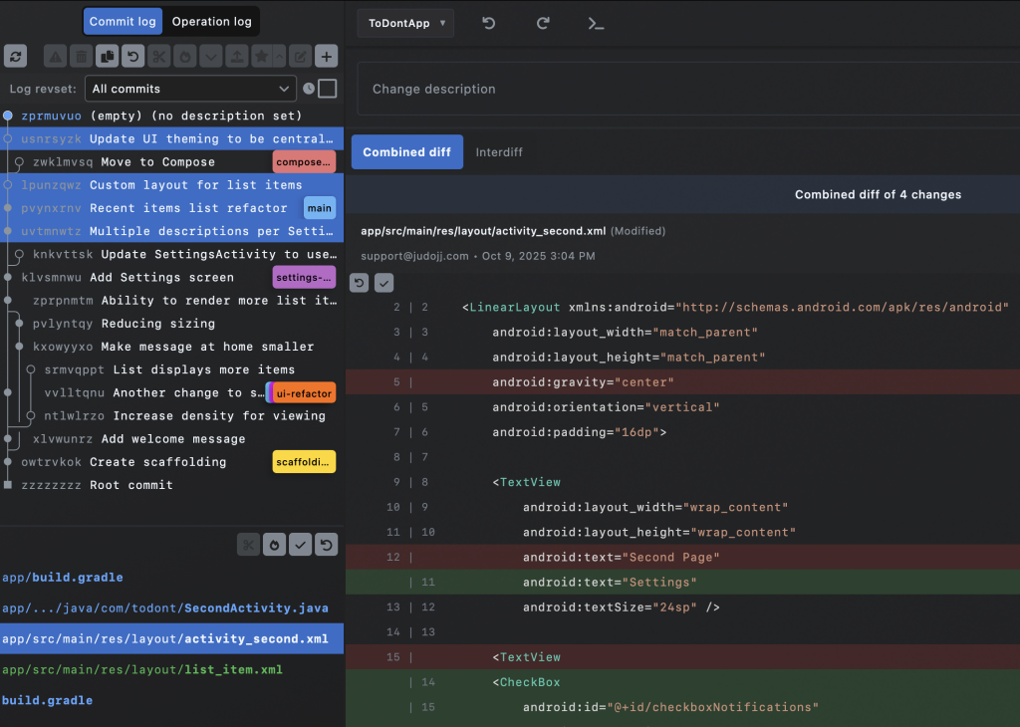Click the redo arrow in top toolbar

[543, 23]
